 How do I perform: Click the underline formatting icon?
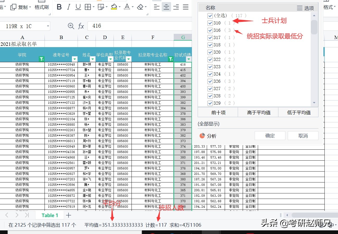pos(78,7)
